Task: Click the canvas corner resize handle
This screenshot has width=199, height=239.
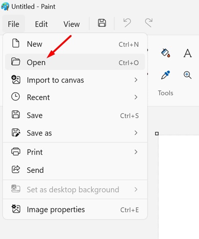Action: pos(157,134)
